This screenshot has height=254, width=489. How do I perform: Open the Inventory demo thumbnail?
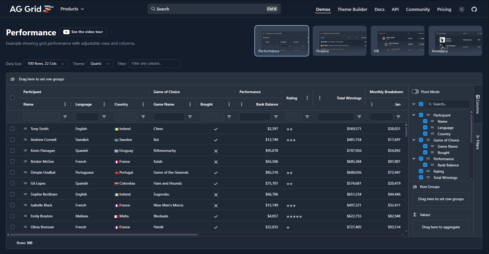click(455, 41)
